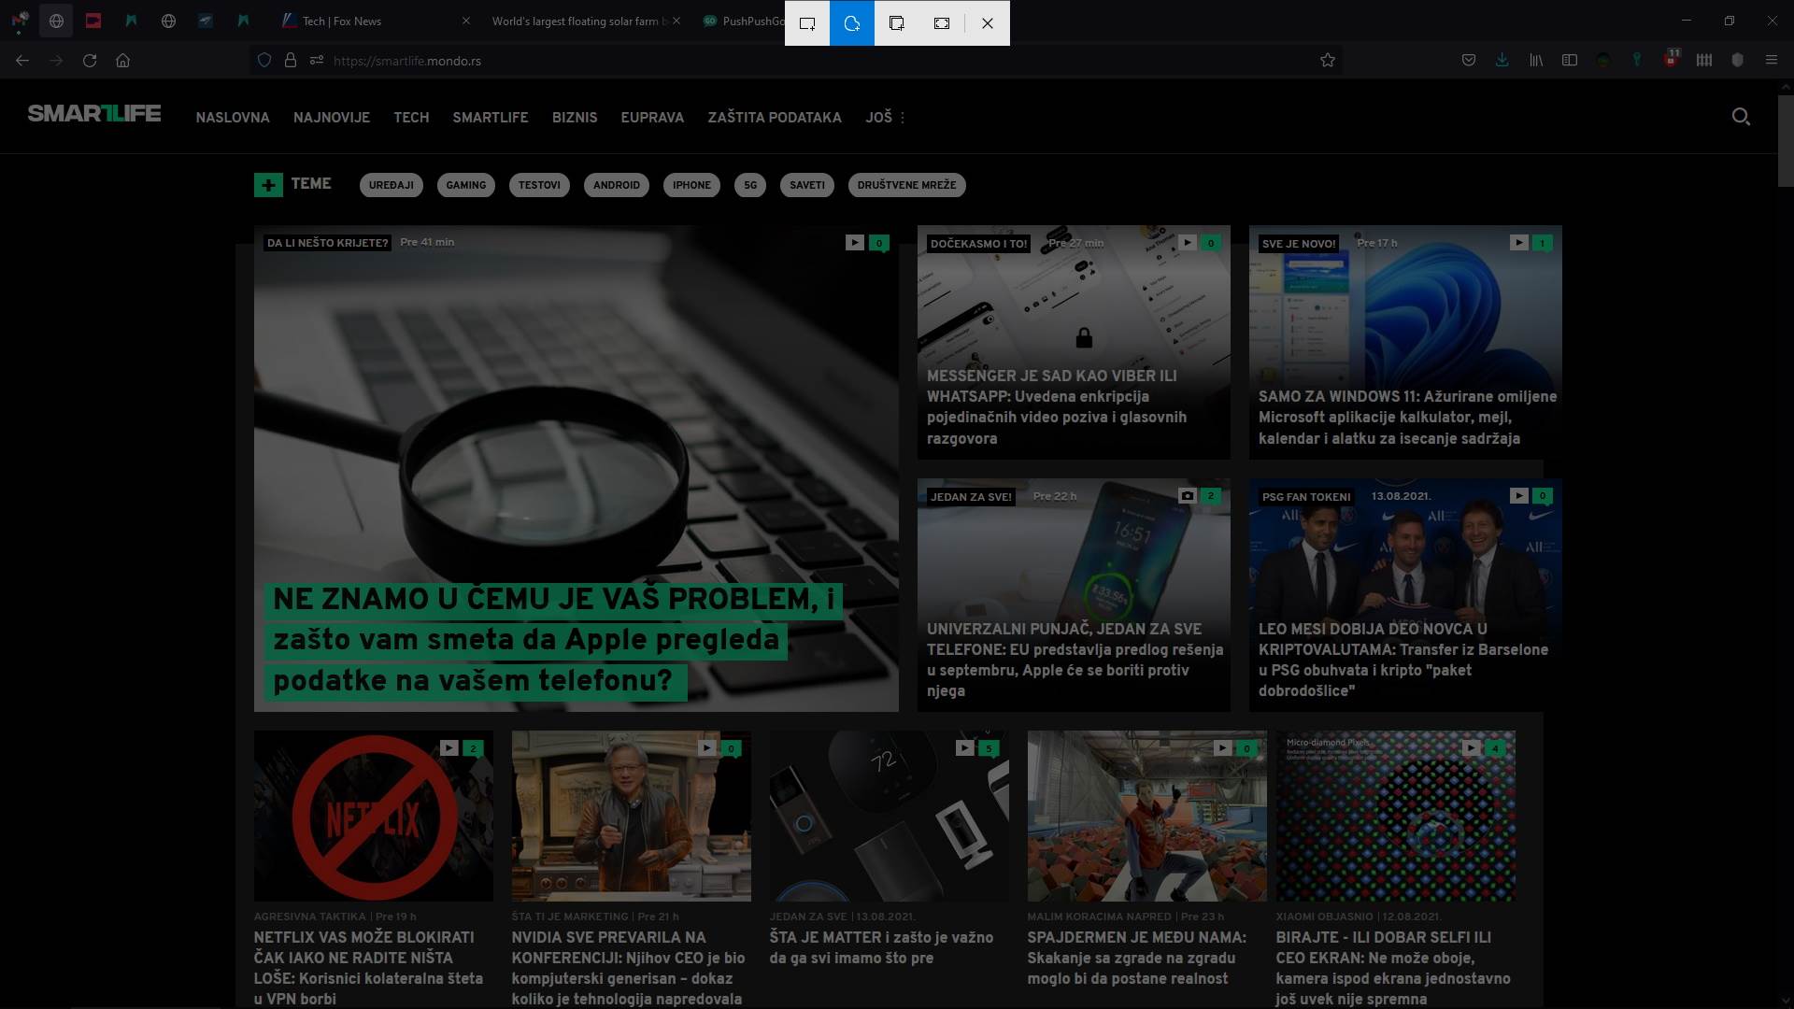Screen dimensions: 1794x1009
Task: Choose the fullscreen snip mode
Action: pos(942,23)
